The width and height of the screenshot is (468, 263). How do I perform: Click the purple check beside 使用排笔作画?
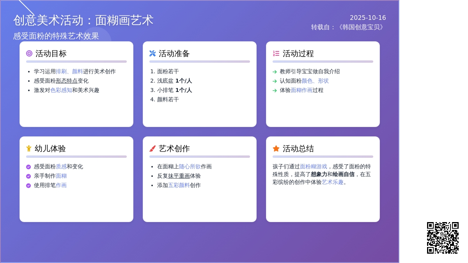(x=28, y=186)
